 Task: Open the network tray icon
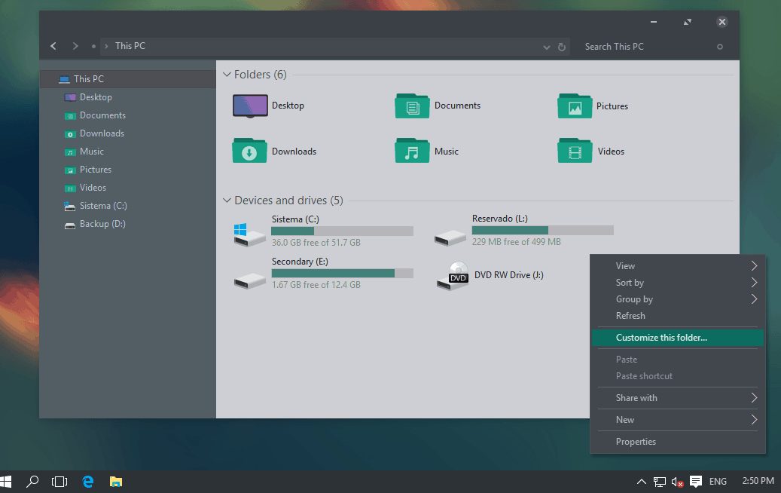pyautogui.click(x=660, y=482)
